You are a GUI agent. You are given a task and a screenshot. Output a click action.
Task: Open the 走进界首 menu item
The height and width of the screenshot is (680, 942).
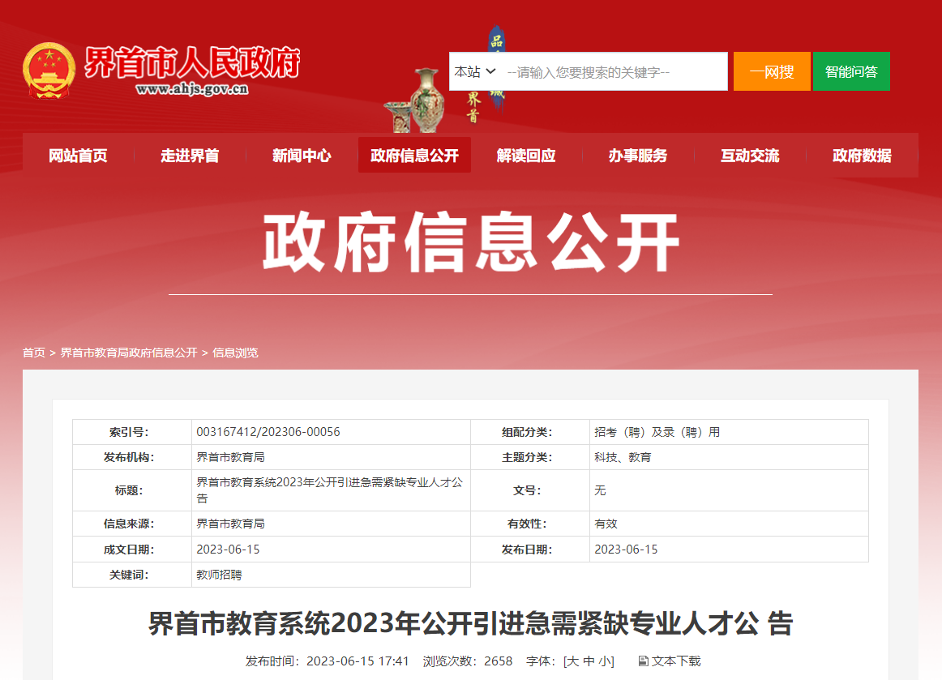[x=190, y=156]
